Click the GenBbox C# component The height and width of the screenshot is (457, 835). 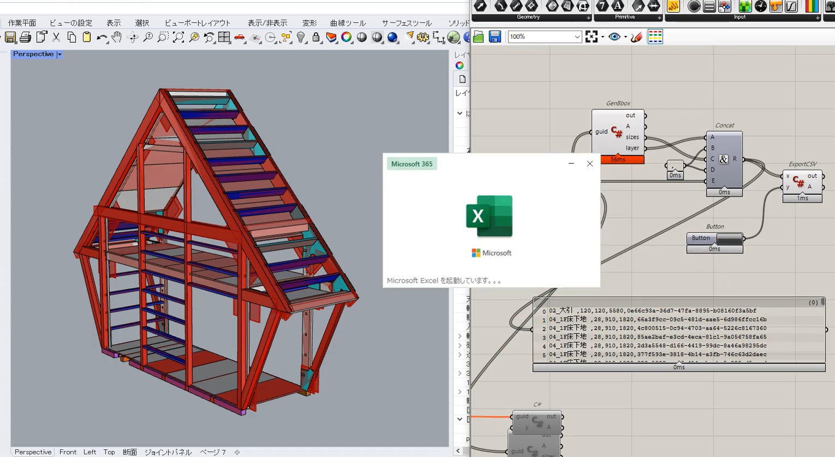pos(617,132)
